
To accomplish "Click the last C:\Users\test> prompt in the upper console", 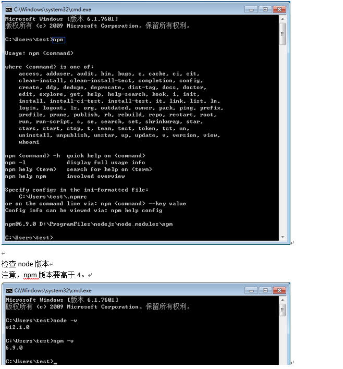I will 29,238.
